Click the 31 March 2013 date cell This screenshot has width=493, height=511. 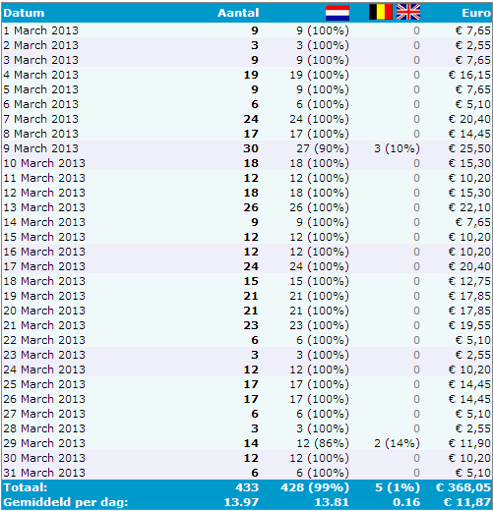pos(44,473)
